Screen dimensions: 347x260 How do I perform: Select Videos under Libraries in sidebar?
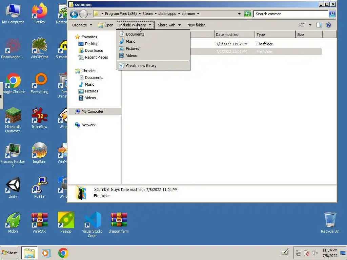pyautogui.click(x=90, y=98)
